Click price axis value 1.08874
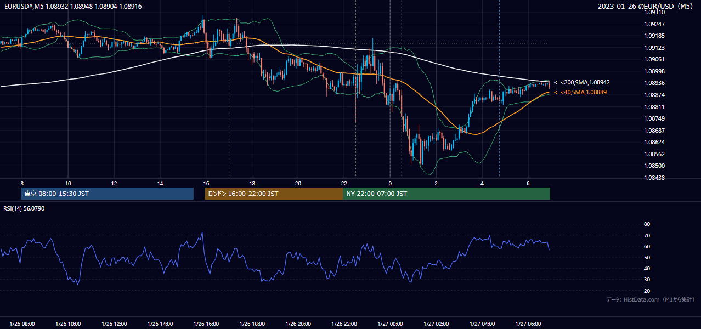701x329 pixels. (x=654, y=95)
